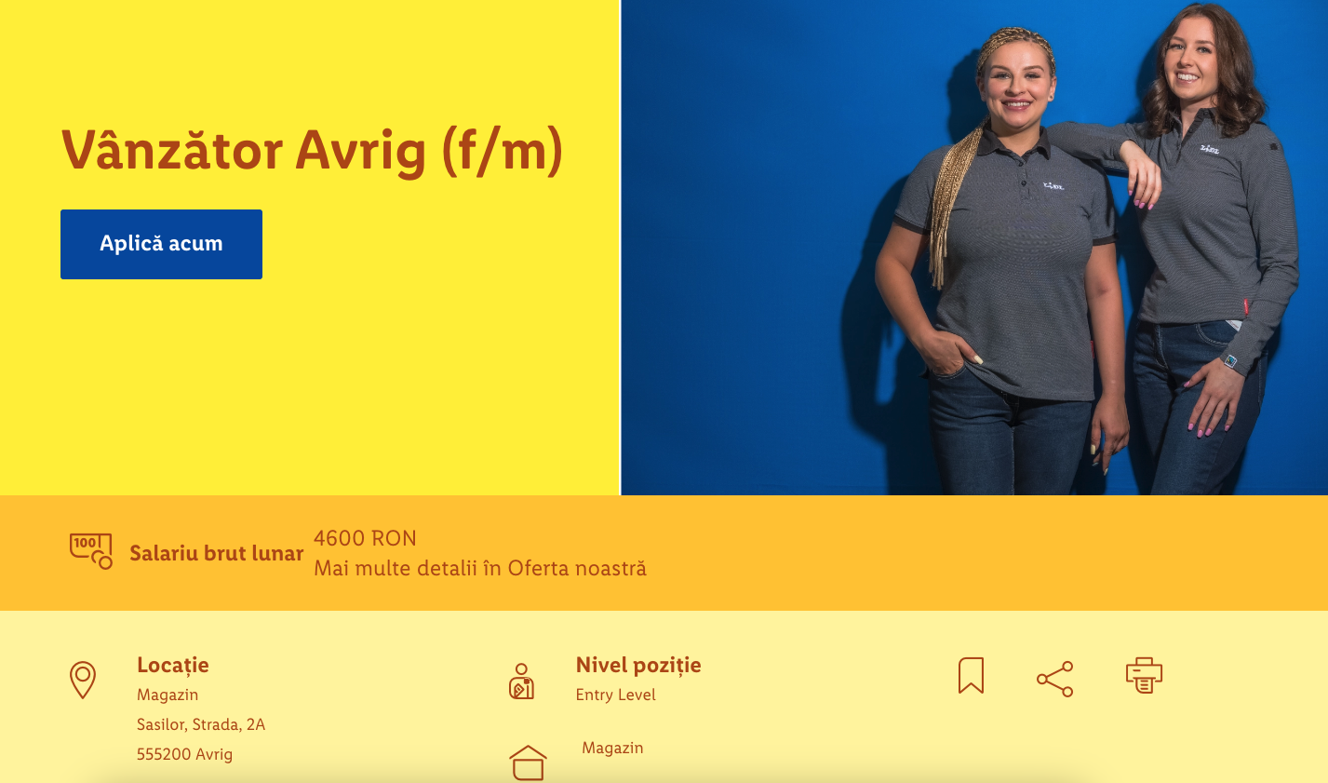The width and height of the screenshot is (1328, 783).
Task: Click the location pin icon
Action: [83, 680]
